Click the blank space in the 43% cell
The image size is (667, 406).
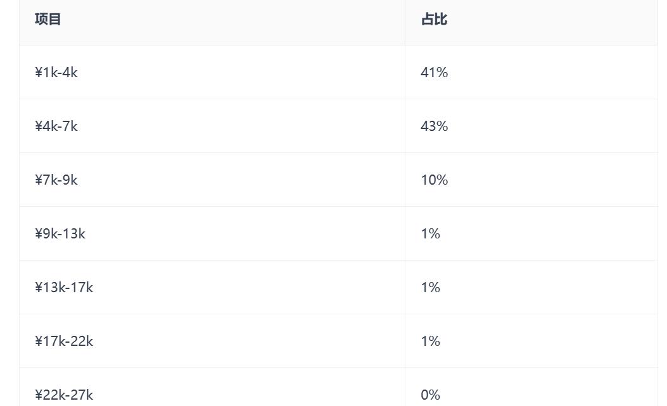[x=553, y=126]
